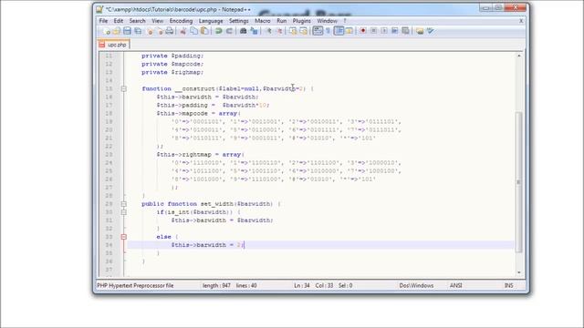
Task: Collapse the set_width function fold on line 29
Action: (124, 204)
